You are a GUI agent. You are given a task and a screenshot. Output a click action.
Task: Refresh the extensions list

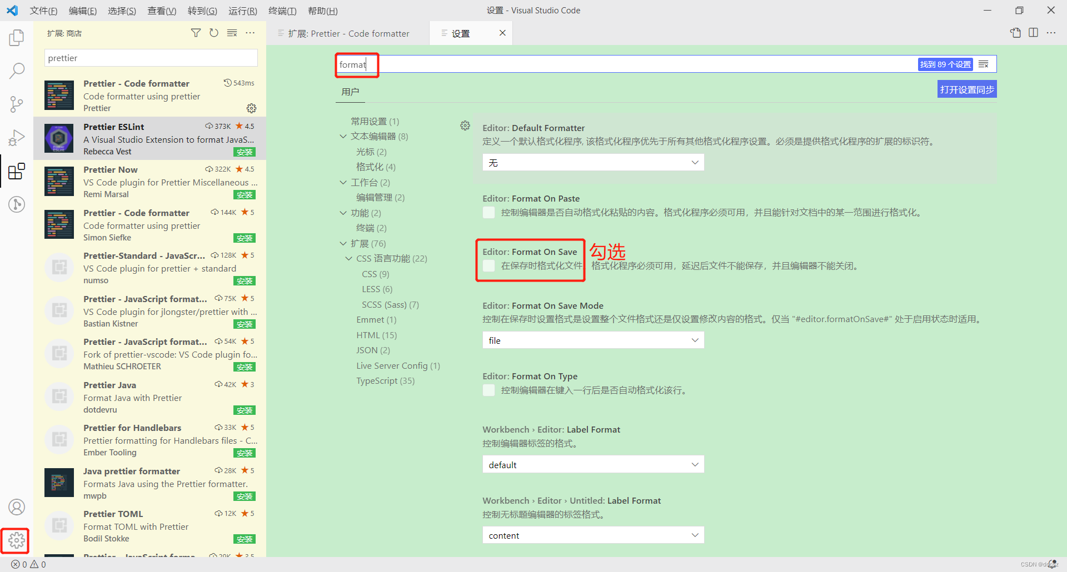[214, 33]
